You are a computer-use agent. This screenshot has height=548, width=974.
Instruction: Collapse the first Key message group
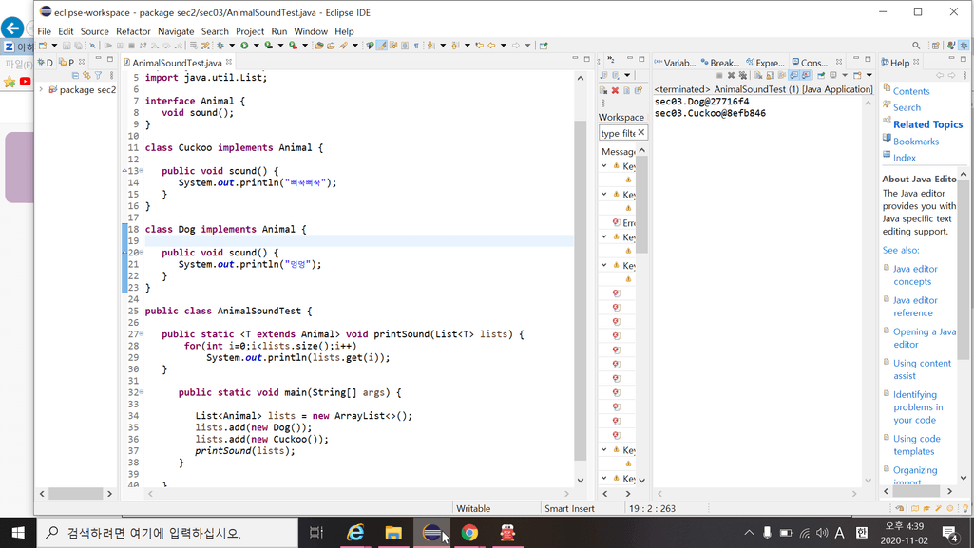tap(603, 165)
